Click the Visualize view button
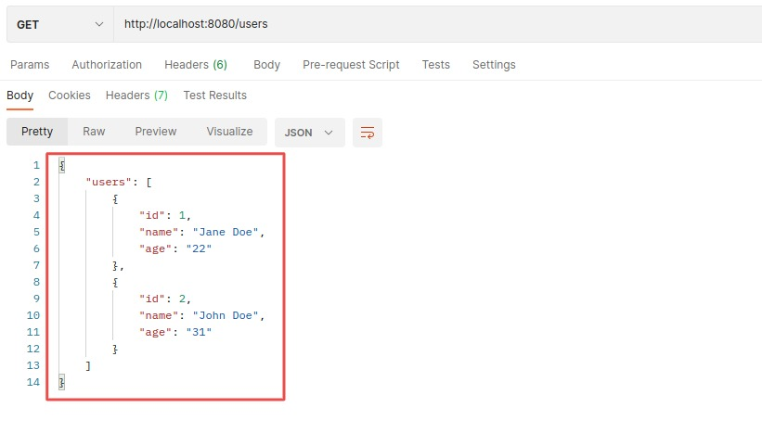 click(x=229, y=132)
